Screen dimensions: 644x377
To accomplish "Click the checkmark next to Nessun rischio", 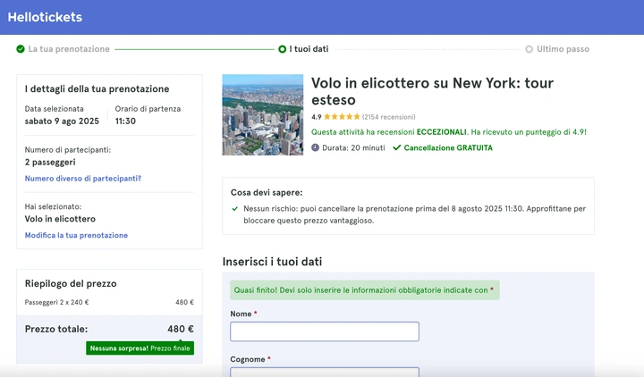I will click(235, 209).
